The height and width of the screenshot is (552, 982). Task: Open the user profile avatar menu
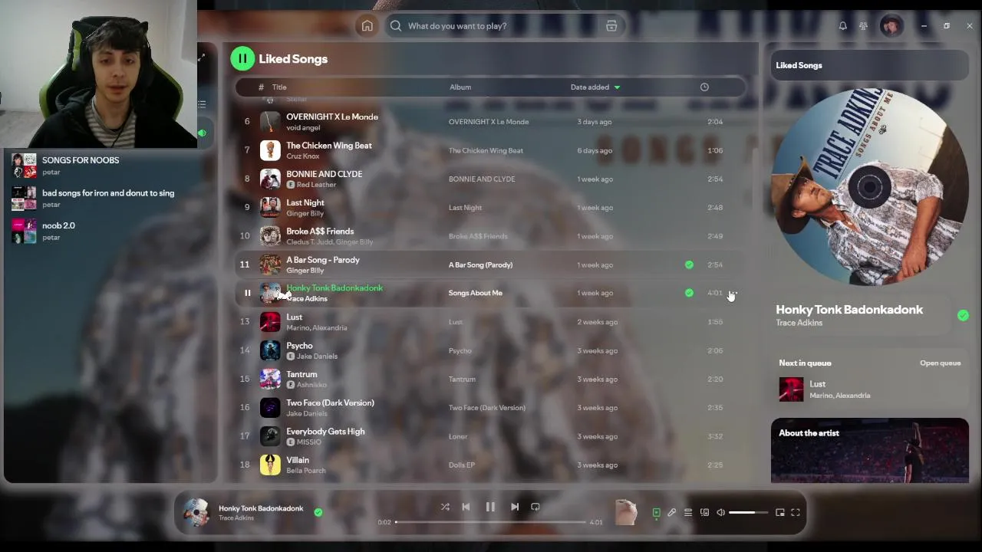(x=891, y=26)
